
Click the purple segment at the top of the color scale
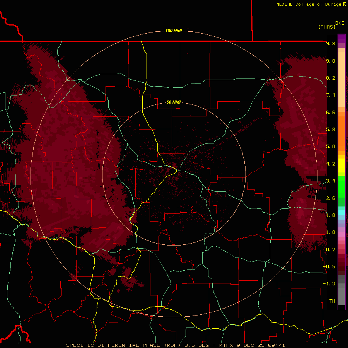point(341,39)
